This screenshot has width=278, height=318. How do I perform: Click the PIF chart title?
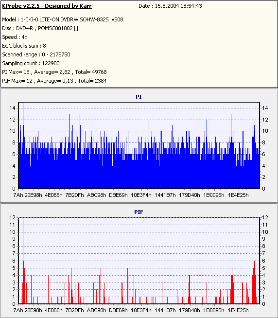139,212
